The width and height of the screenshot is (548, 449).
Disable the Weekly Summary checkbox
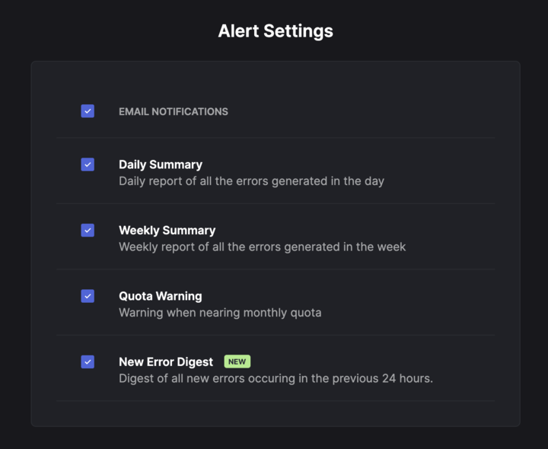coord(88,230)
